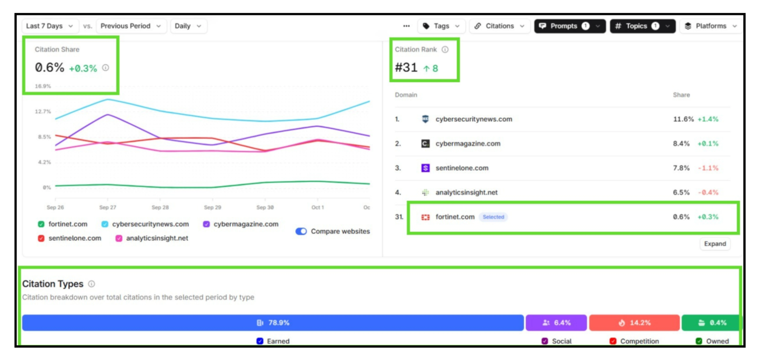Click the document icon in Earned bar
The width and height of the screenshot is (760, 356).
tap(260, 323)
